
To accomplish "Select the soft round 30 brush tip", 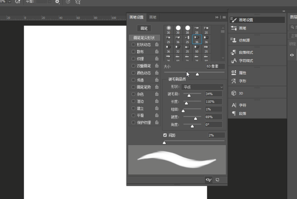I will (169, 30).
